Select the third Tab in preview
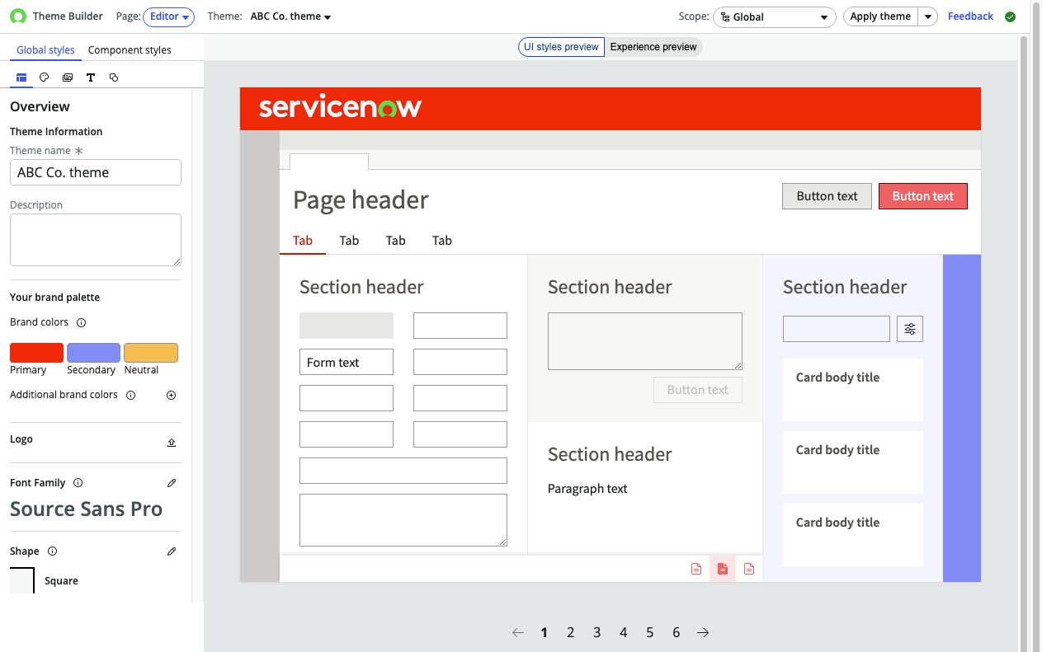This screenshot has width=1042, height=652. (x=395, y=241)
